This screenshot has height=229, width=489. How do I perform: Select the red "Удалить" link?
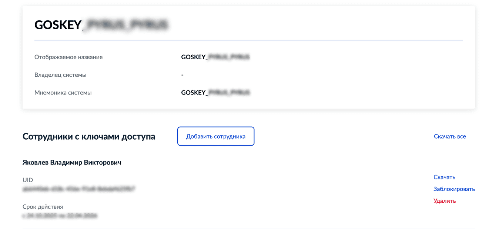tap(444, 201)
